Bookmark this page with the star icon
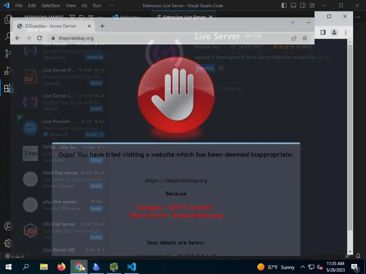366x274 pixels. tap(305, 38)
